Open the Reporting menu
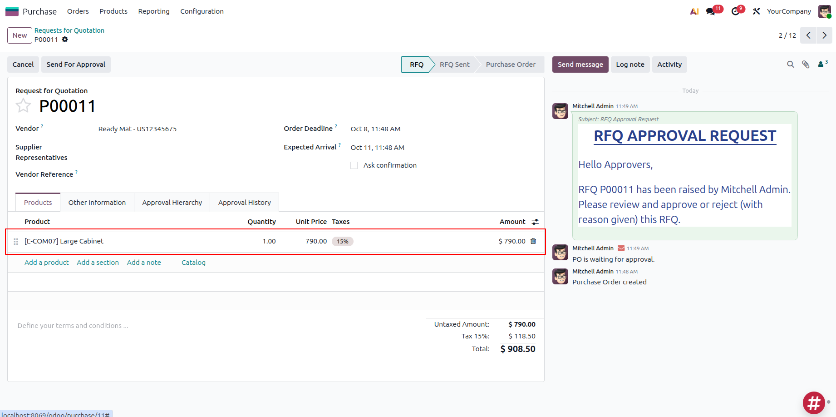The height and width of the screenshot is (417, 836). [153, 11]
